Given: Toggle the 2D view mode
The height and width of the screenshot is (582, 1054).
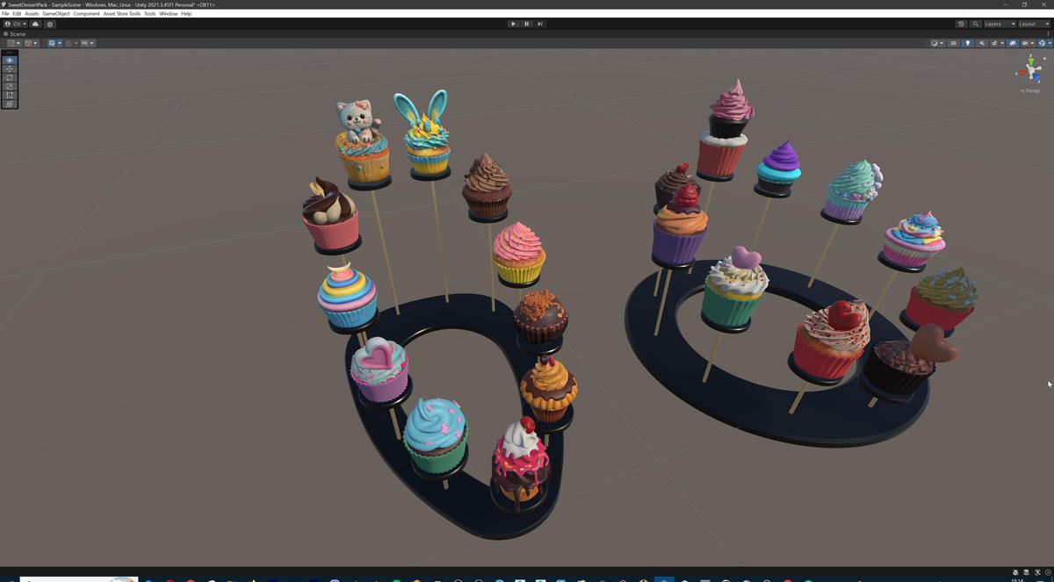Looking at the screenshot, I should (954, 43).
